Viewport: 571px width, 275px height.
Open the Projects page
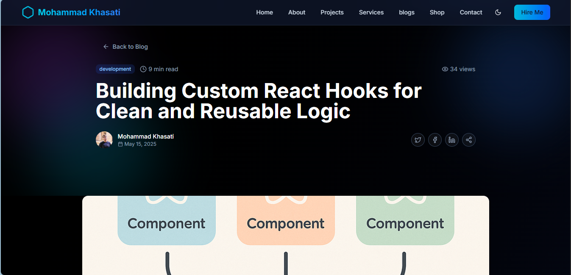click(332, 12)
